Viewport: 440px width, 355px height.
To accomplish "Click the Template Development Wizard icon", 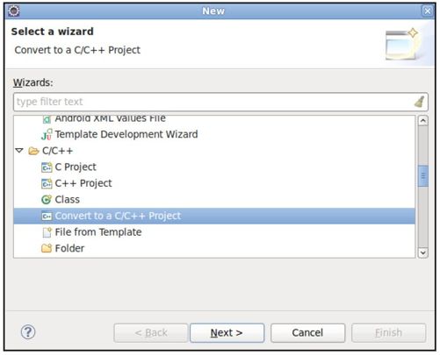I will pyautogui.click(x=47, y=135).
